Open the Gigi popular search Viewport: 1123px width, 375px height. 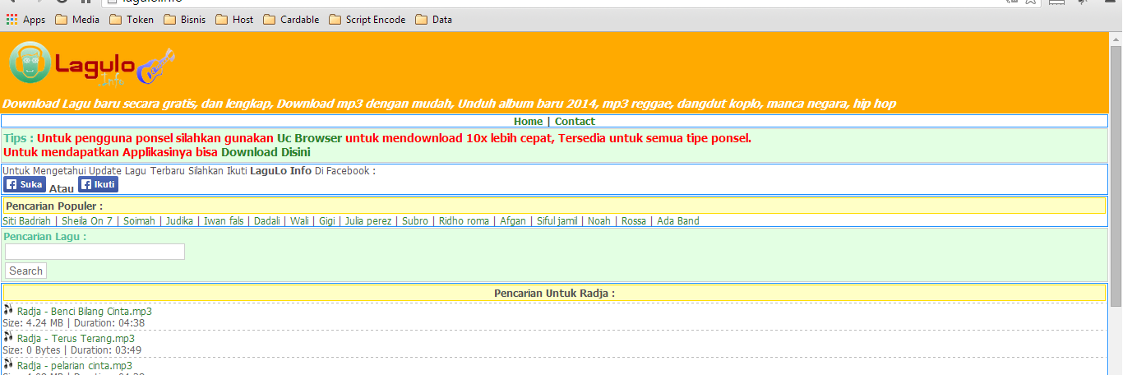click(327, 221)
